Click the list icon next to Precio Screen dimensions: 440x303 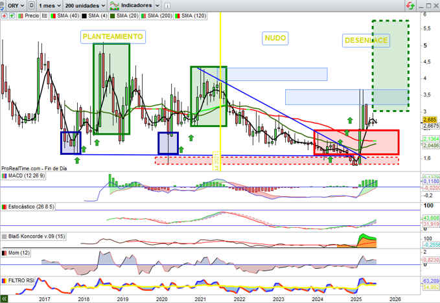point(45,16)
